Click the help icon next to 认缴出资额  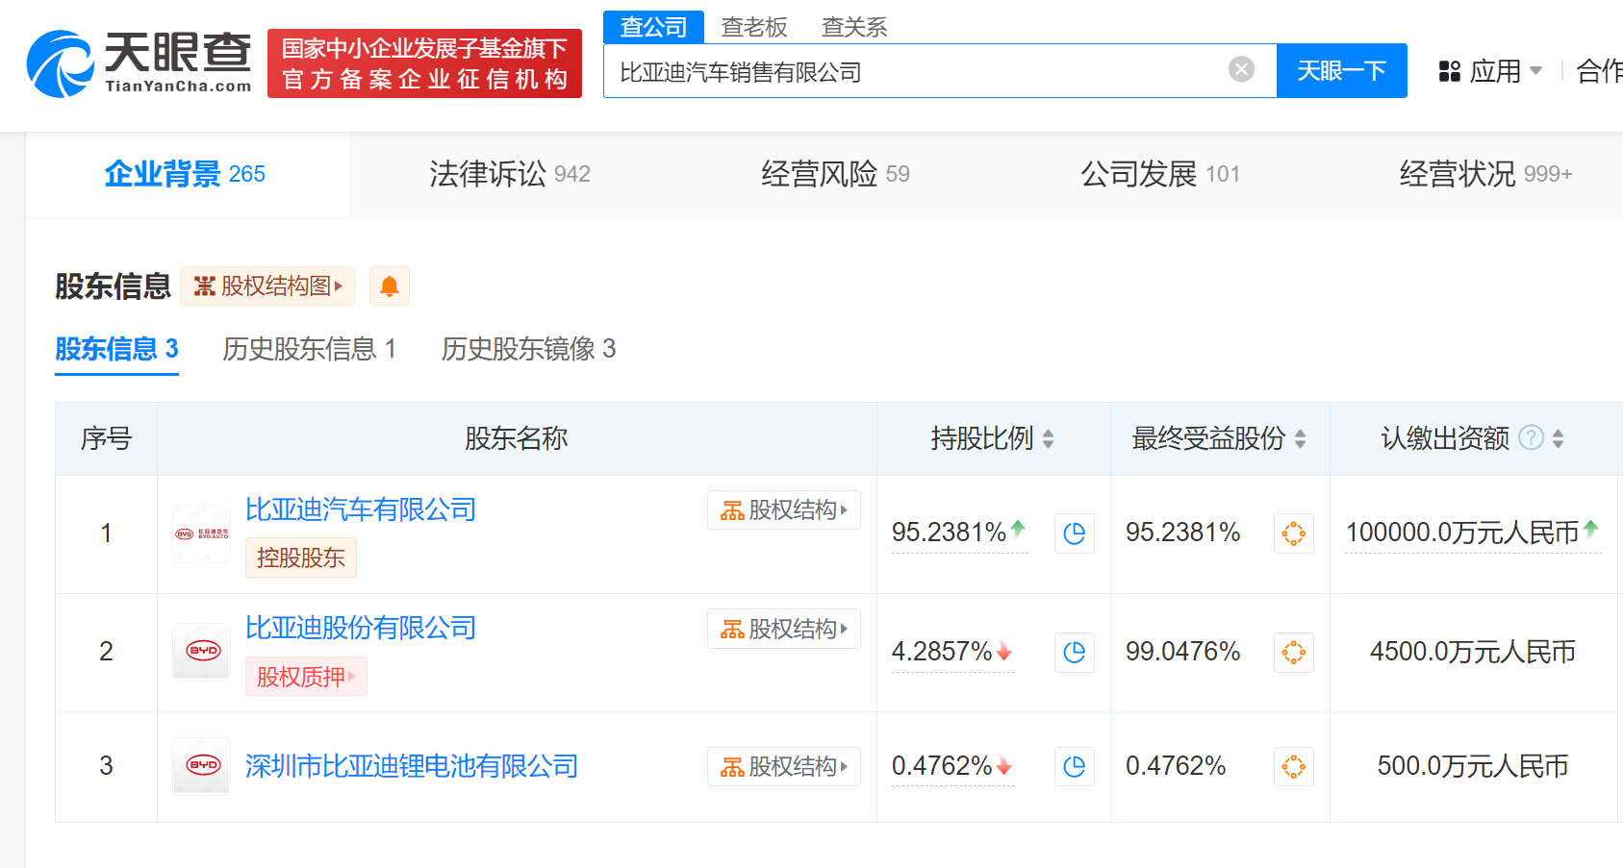tap(1531, 438)
